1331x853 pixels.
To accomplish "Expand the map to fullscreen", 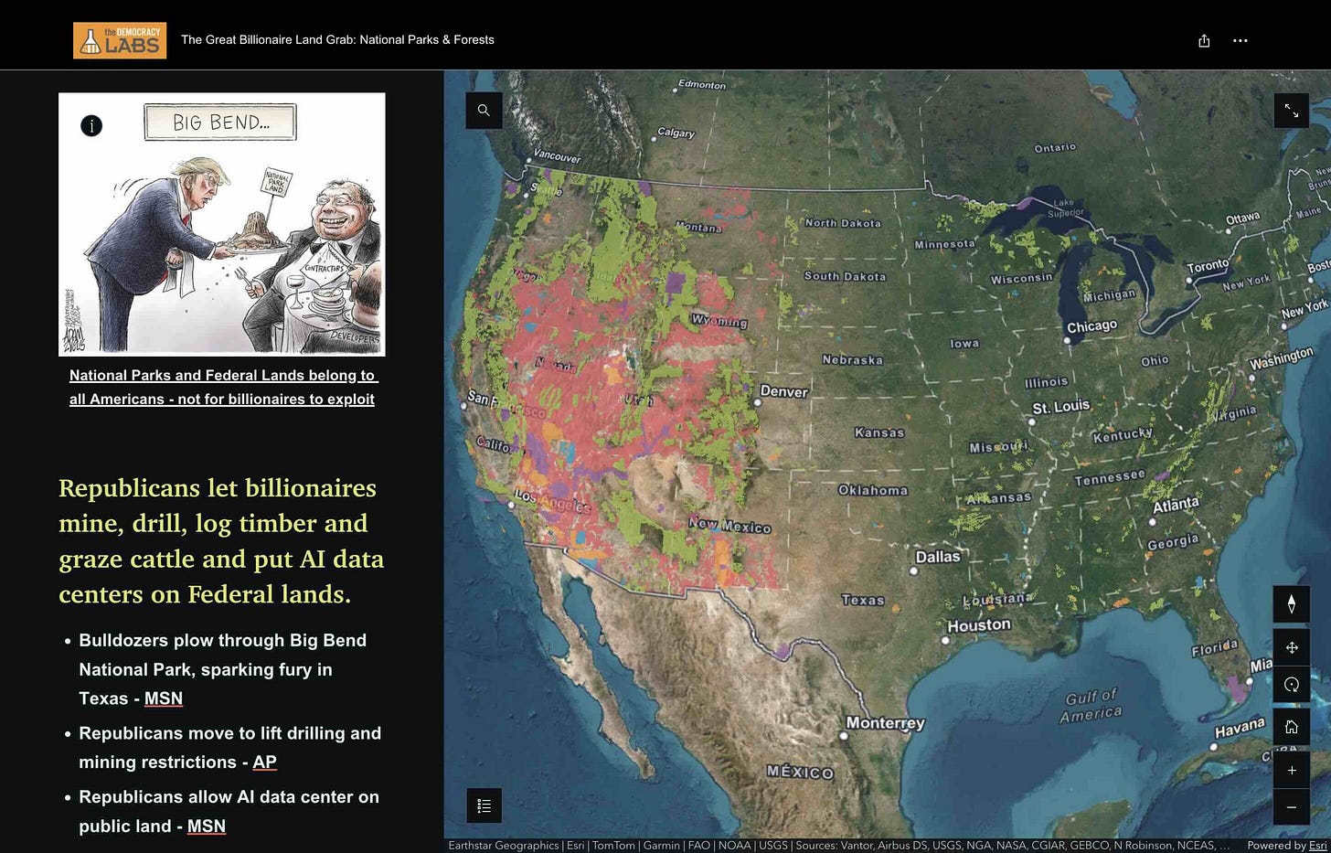I will [x=1291, y=111].
